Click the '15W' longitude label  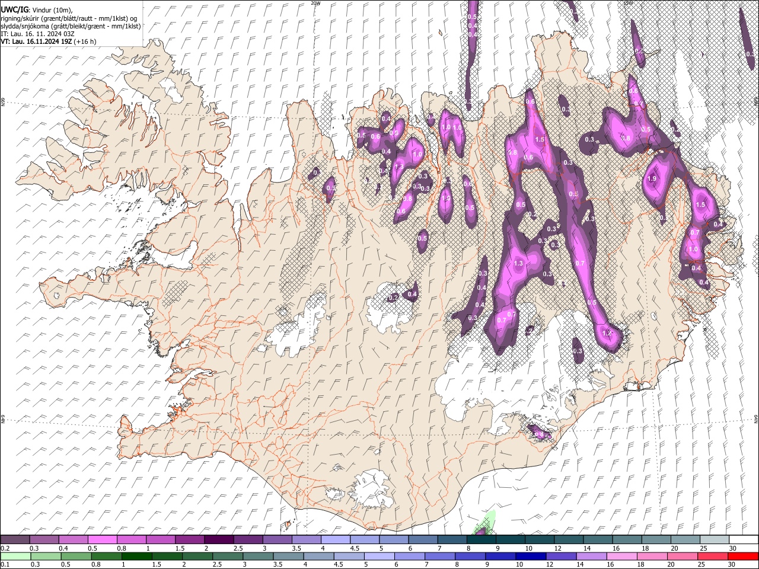(629, 3)
